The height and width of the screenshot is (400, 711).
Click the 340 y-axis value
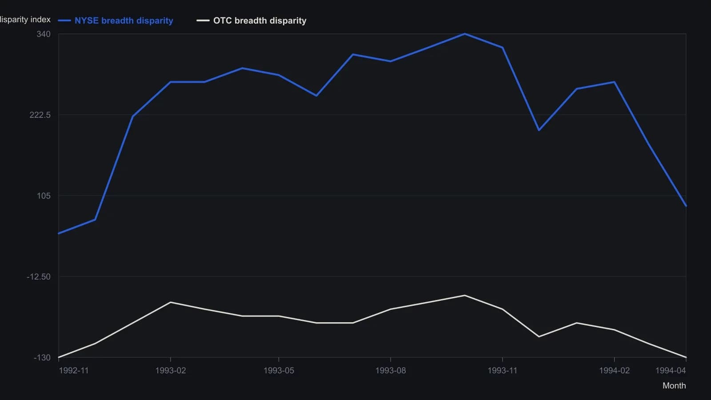tap(44, 34)
